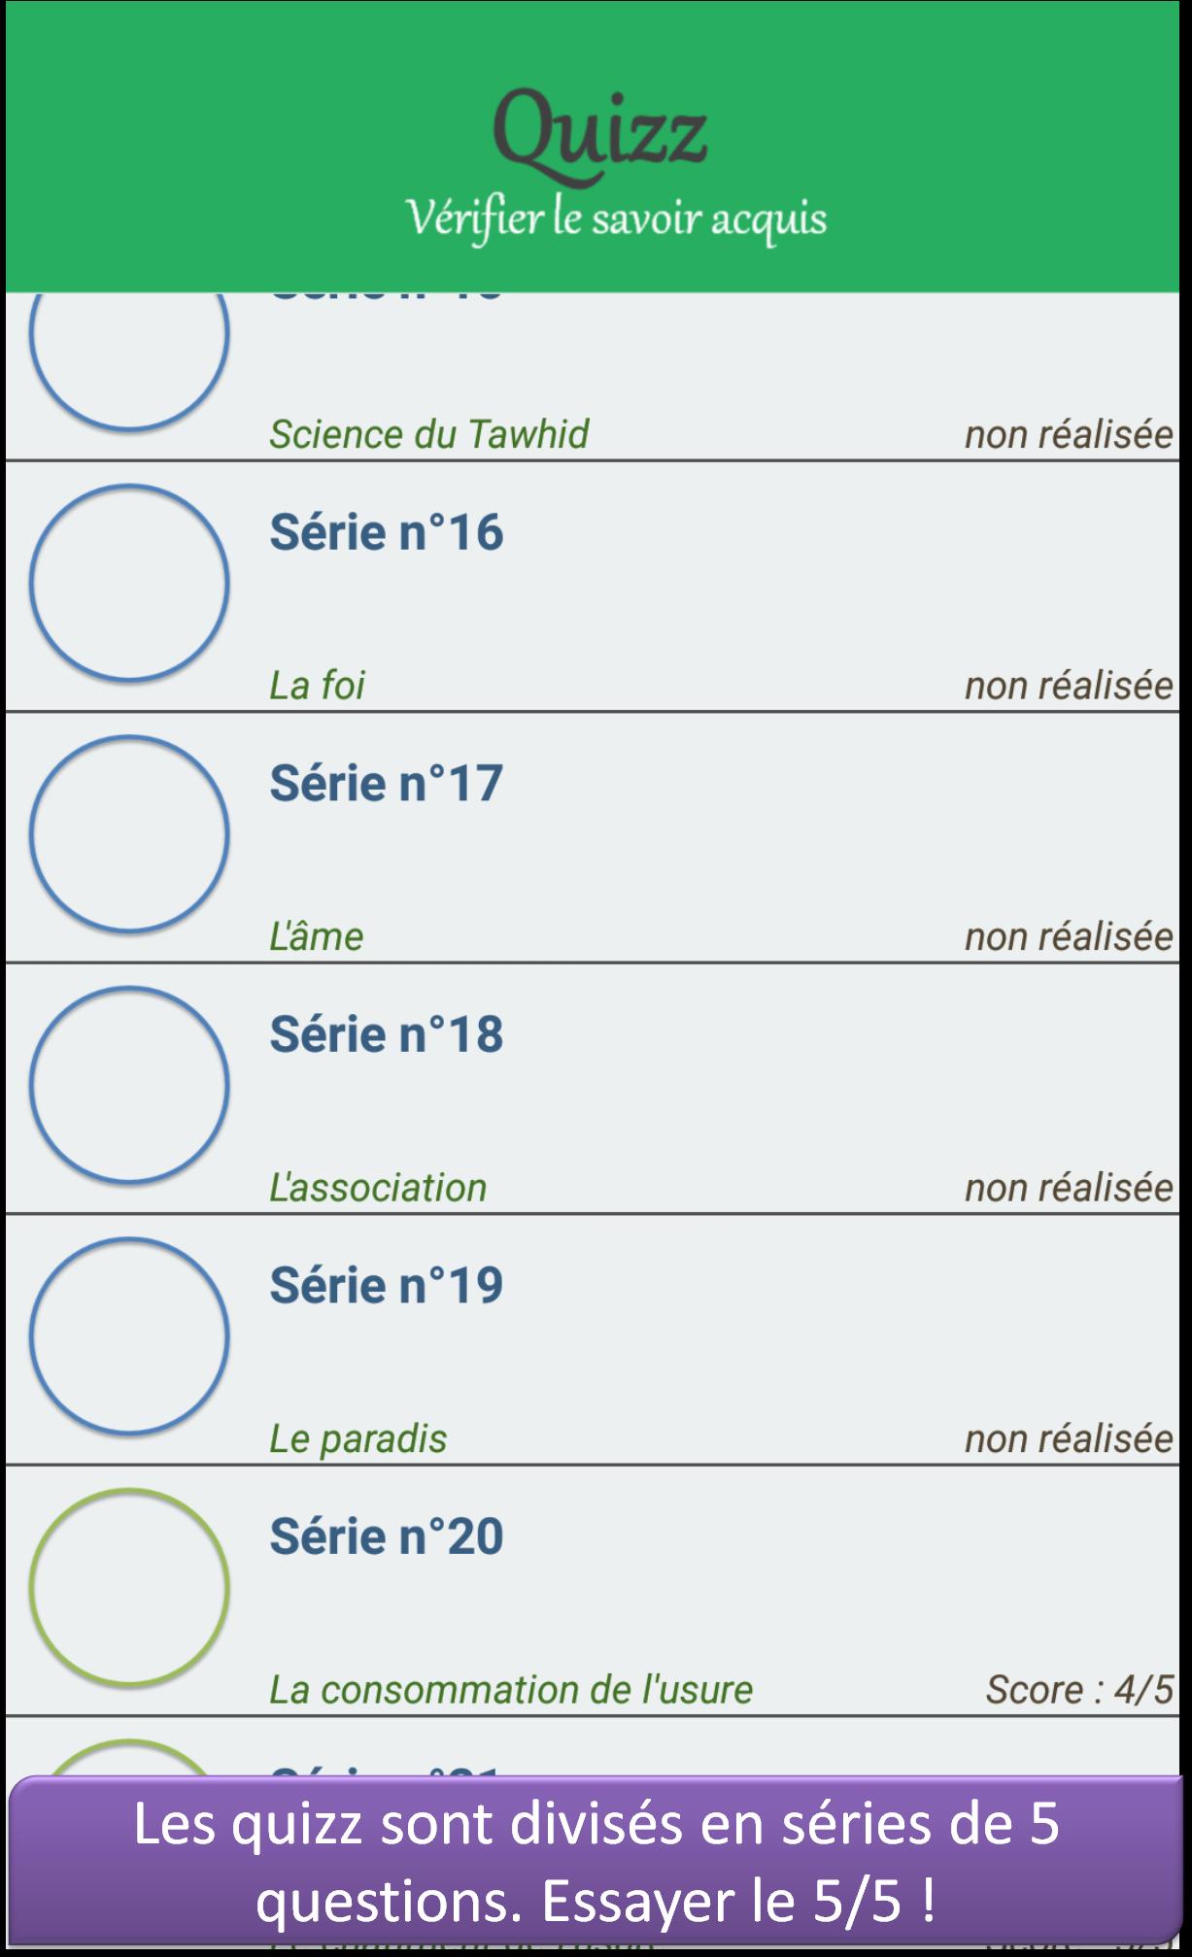Open the Série n°16 quiz title
The image size is (1192, 1957).
387,532
